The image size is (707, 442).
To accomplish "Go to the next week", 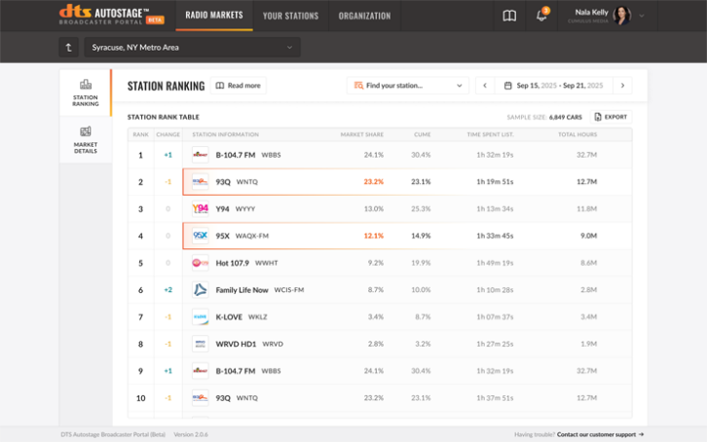I will click(x=623, y=86).
